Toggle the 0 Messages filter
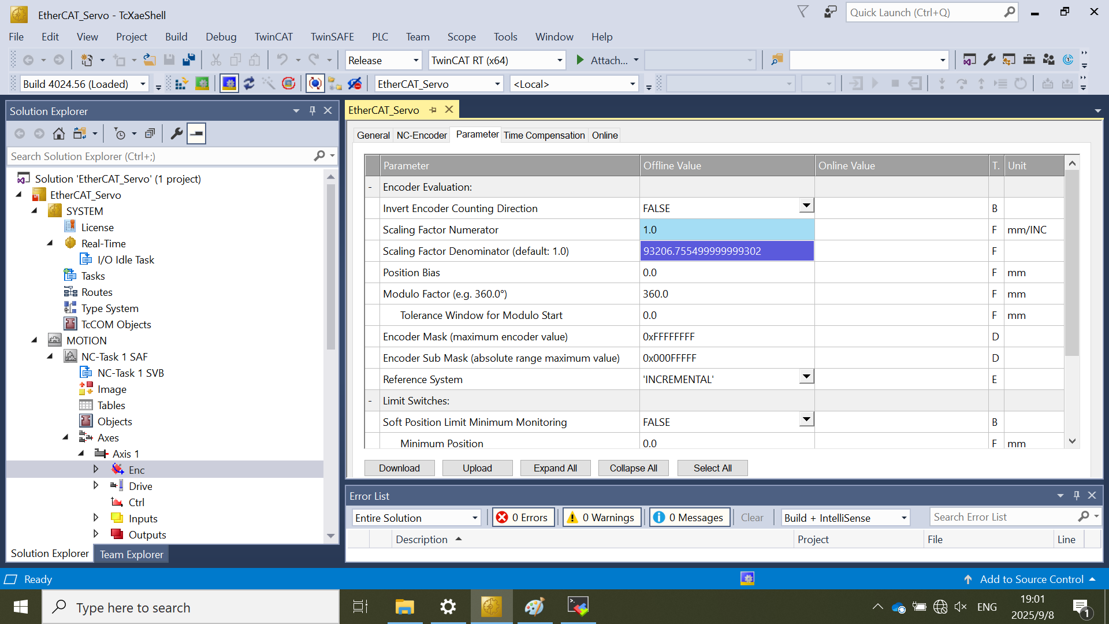 690,518
